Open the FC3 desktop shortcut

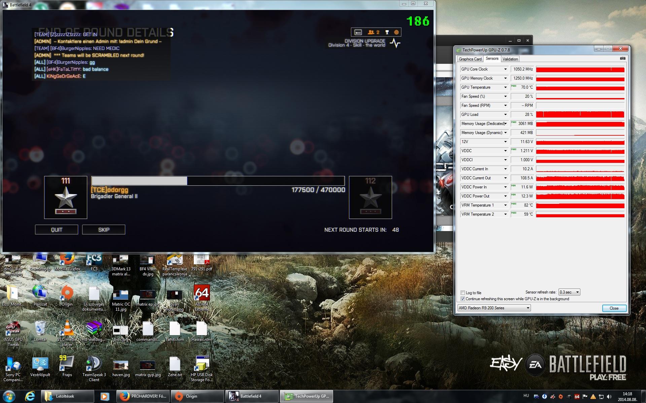(x=94, y=263)
